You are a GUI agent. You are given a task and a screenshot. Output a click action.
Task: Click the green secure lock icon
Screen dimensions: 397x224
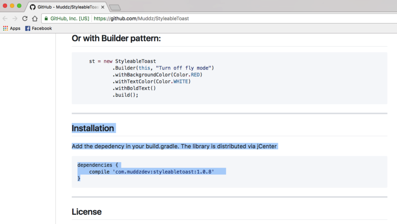(46, 19)
